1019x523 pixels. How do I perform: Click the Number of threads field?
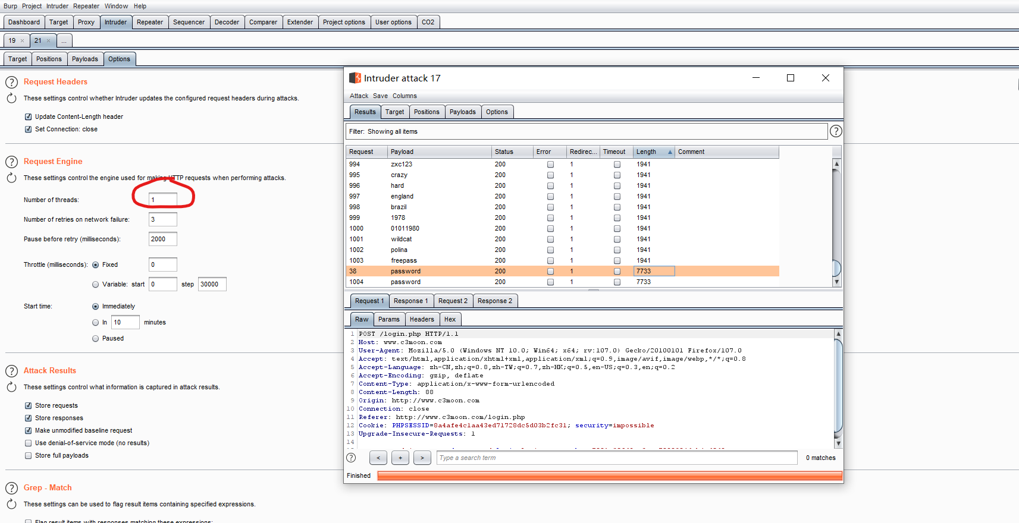pyautogui.click(x=162, y=200)
